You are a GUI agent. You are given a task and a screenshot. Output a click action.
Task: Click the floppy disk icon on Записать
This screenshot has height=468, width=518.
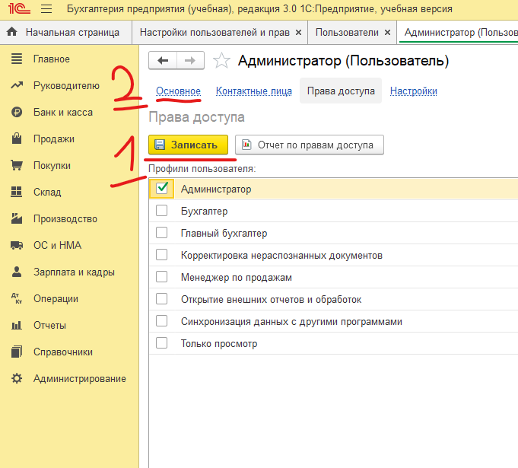(x=160, y=145)
